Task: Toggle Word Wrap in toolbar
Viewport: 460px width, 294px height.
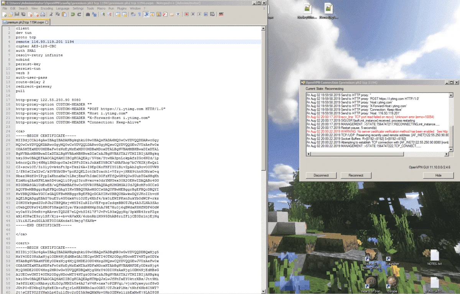Action: (x=133, y=14)
